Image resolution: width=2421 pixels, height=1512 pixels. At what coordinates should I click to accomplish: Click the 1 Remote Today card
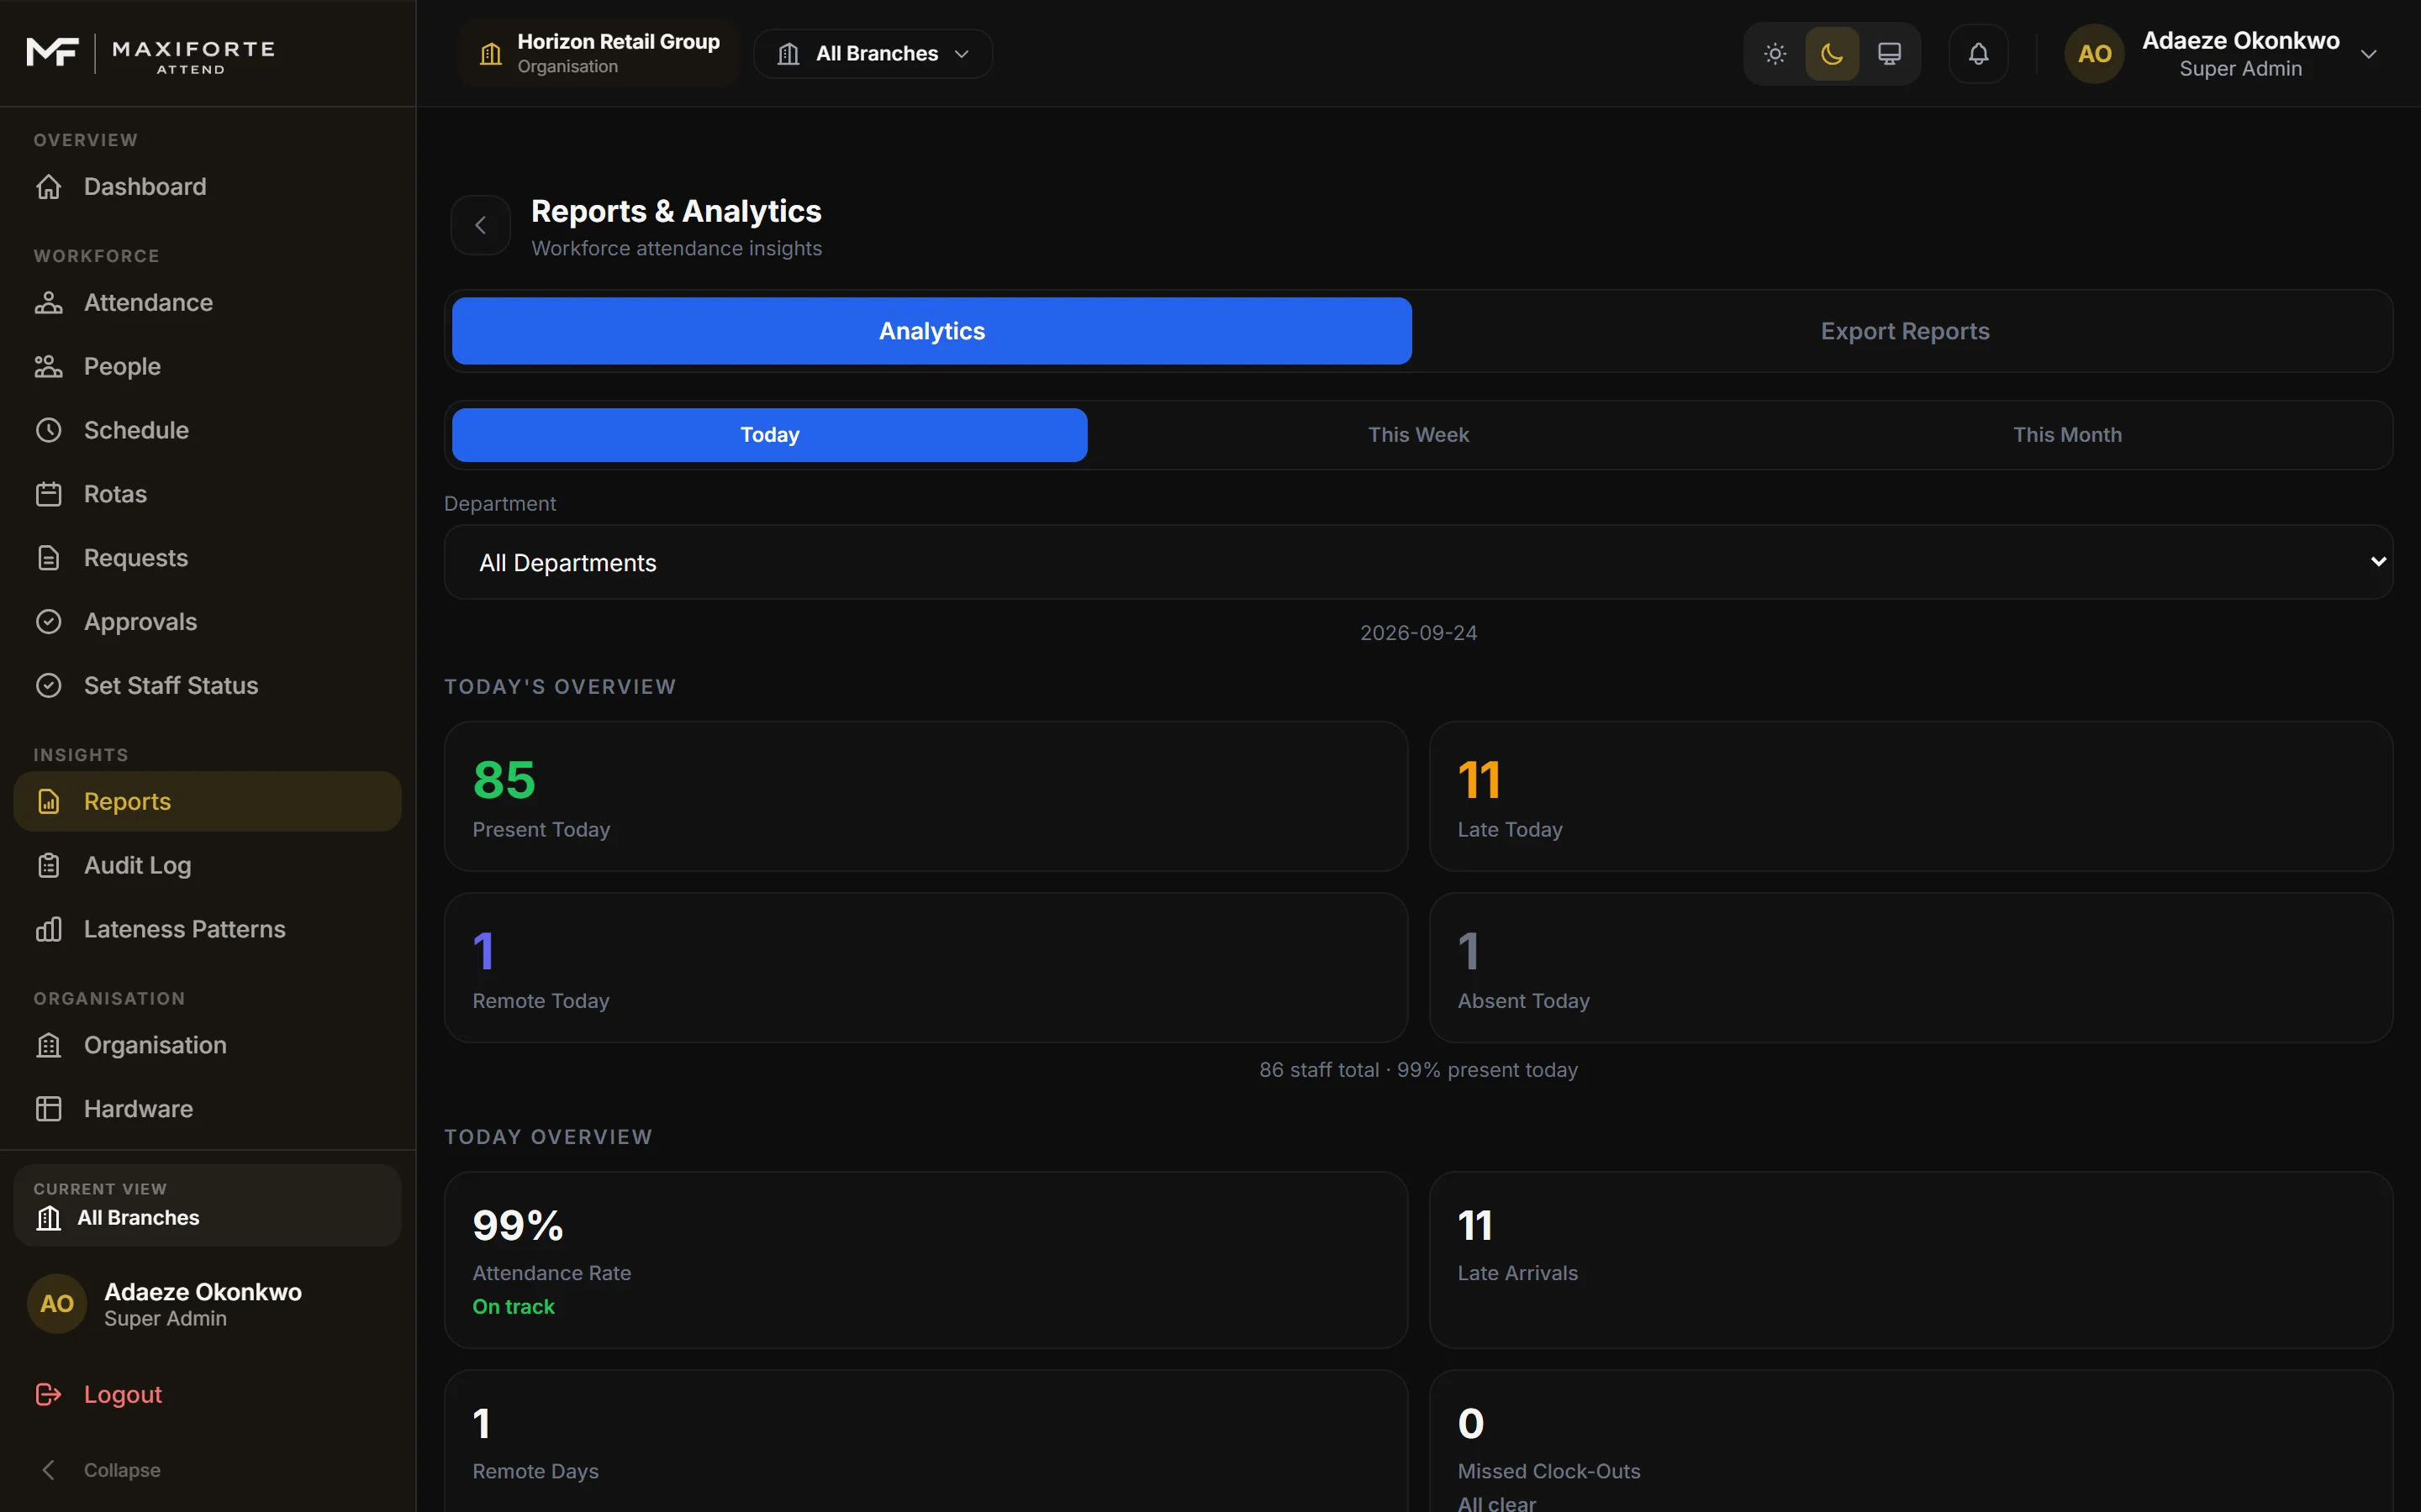[x=926, y=968]
